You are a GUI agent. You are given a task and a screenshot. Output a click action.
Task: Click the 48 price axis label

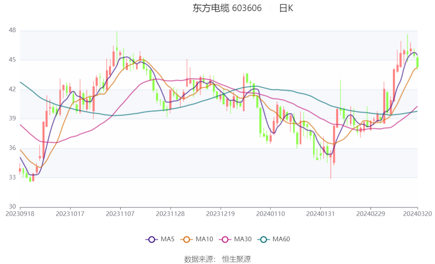pos(12,30)
